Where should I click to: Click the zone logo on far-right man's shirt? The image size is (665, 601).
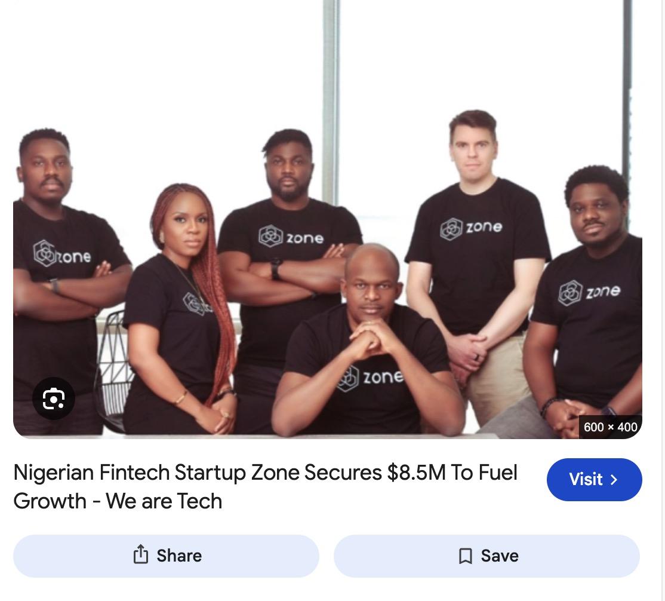590,293
